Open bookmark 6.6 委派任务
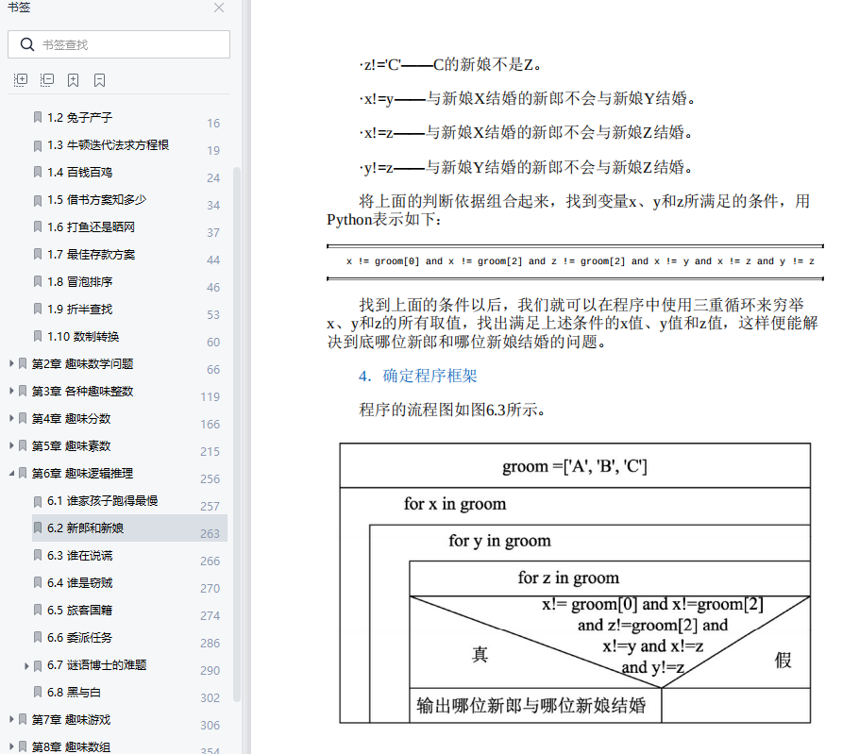Screen dimensions: 842x754 [x=79, y=638]
